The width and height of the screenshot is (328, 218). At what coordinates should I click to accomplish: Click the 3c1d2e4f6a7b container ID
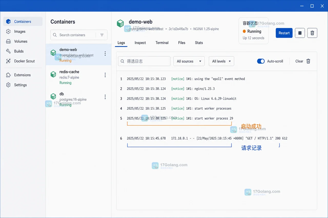pyautogui.click(x=178, y=29)
